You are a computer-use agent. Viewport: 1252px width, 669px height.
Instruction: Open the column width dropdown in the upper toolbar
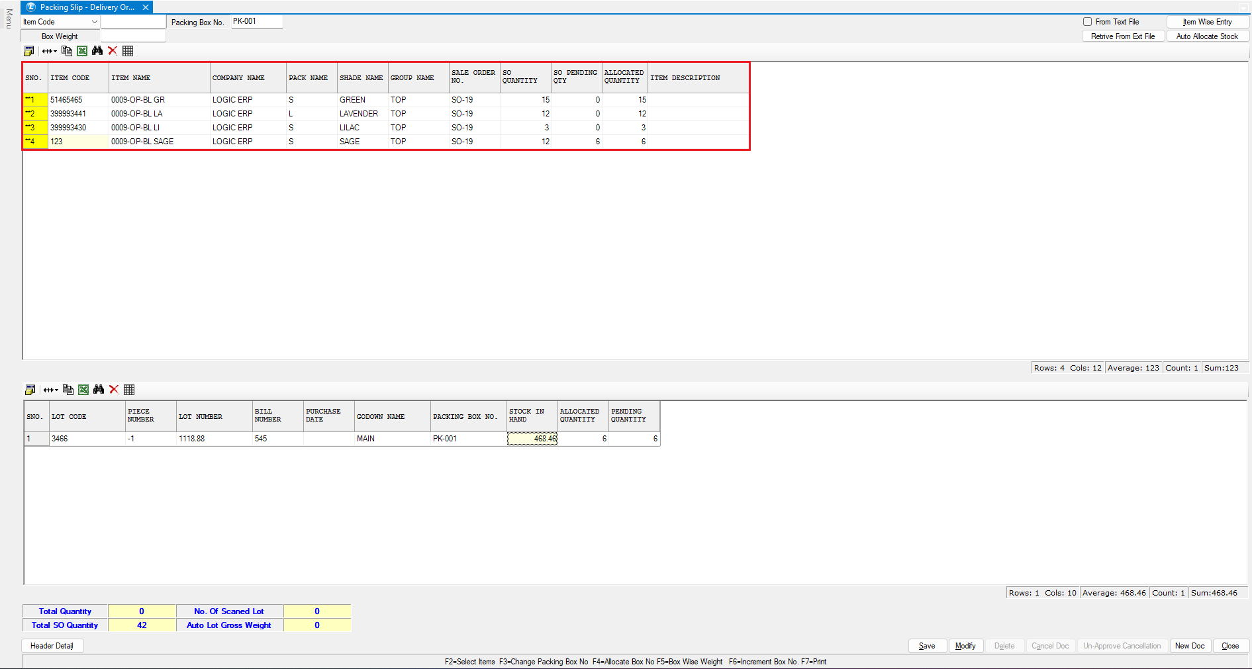pos(50,51)
